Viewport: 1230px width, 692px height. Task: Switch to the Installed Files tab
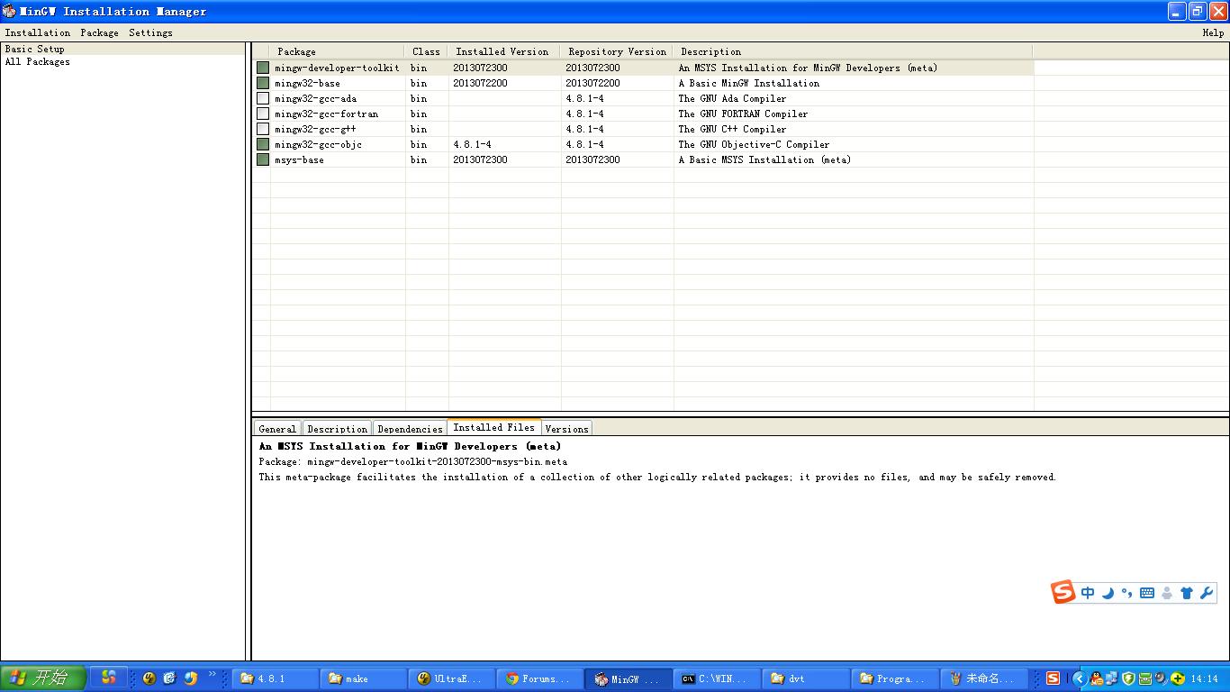click(493, 427)
